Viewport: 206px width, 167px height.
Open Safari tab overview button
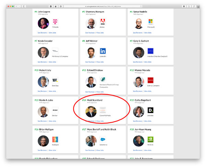[x=194, y=6]
